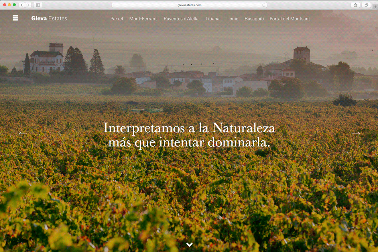
Task: Show all tabs overview in Safari
Action: tap(366, 5)
